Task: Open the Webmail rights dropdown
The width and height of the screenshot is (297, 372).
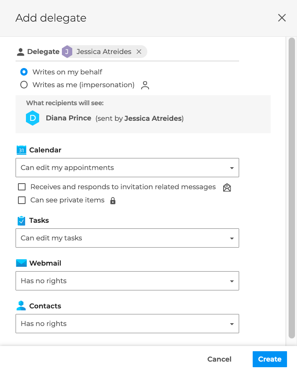Action: 127,281
